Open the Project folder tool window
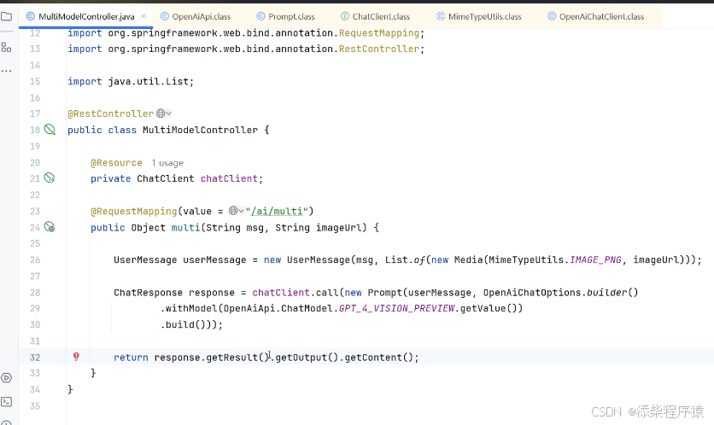Image resolution: width=714 pixels, height=425 pixels. pos(6,17)
